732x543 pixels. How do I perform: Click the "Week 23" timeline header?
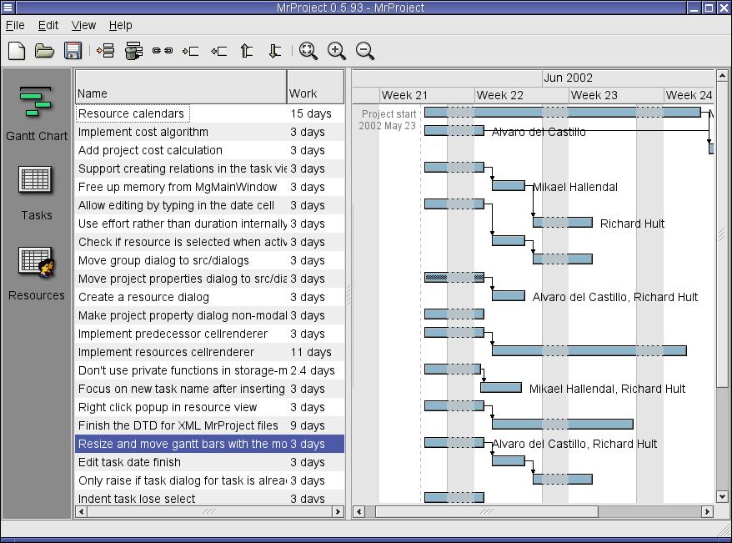[616, 95]
